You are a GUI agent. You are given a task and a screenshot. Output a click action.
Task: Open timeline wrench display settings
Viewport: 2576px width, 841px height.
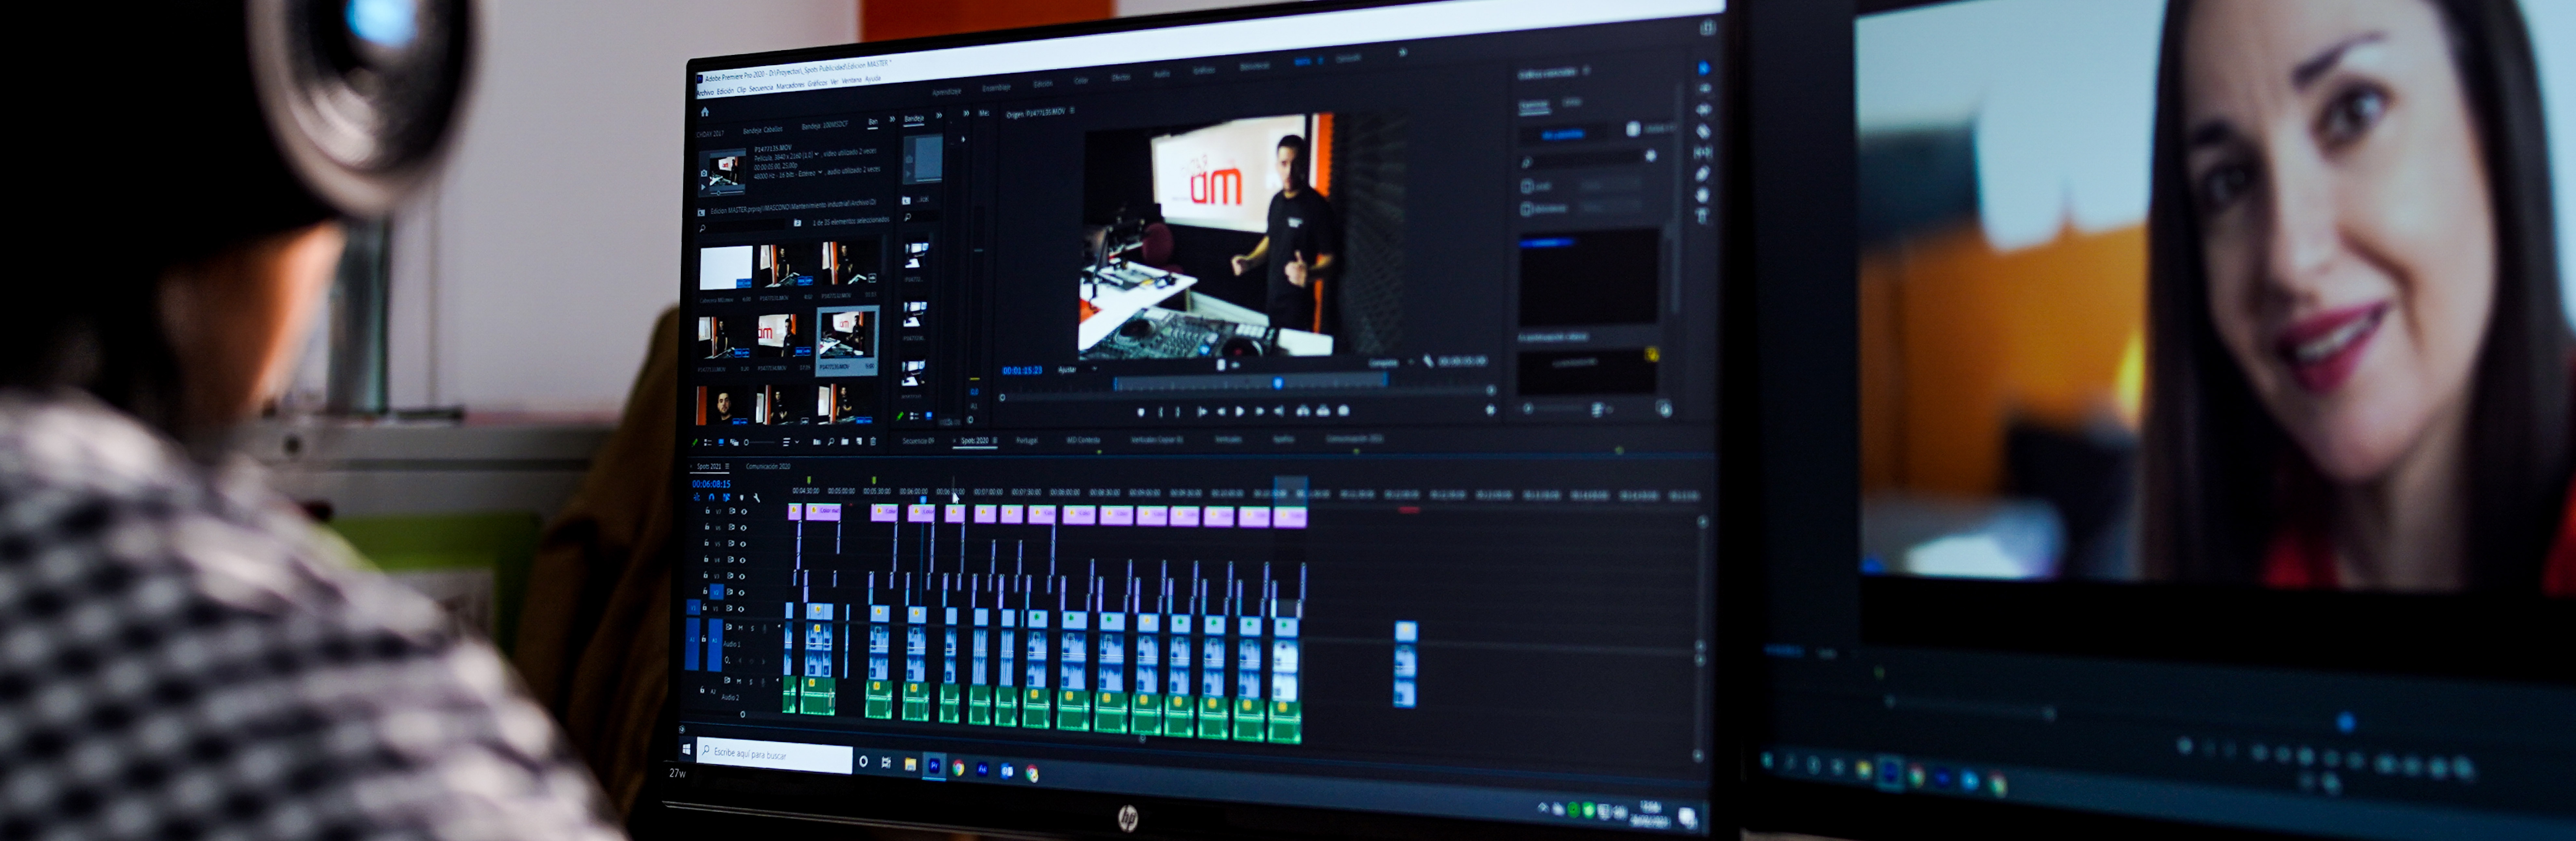pyautogui.click(x=757, y=498)
